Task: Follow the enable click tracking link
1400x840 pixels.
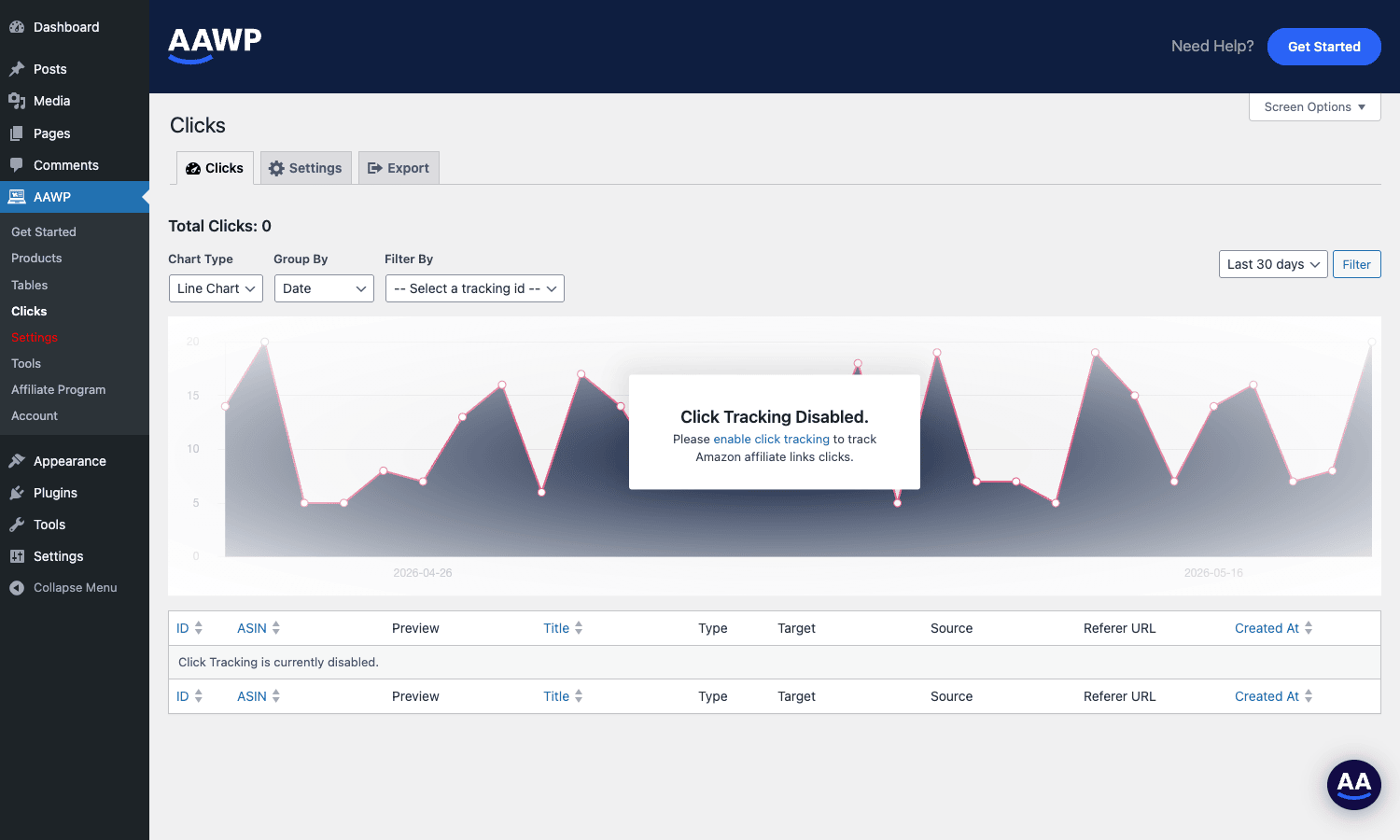Action: [x=771, y=439]
